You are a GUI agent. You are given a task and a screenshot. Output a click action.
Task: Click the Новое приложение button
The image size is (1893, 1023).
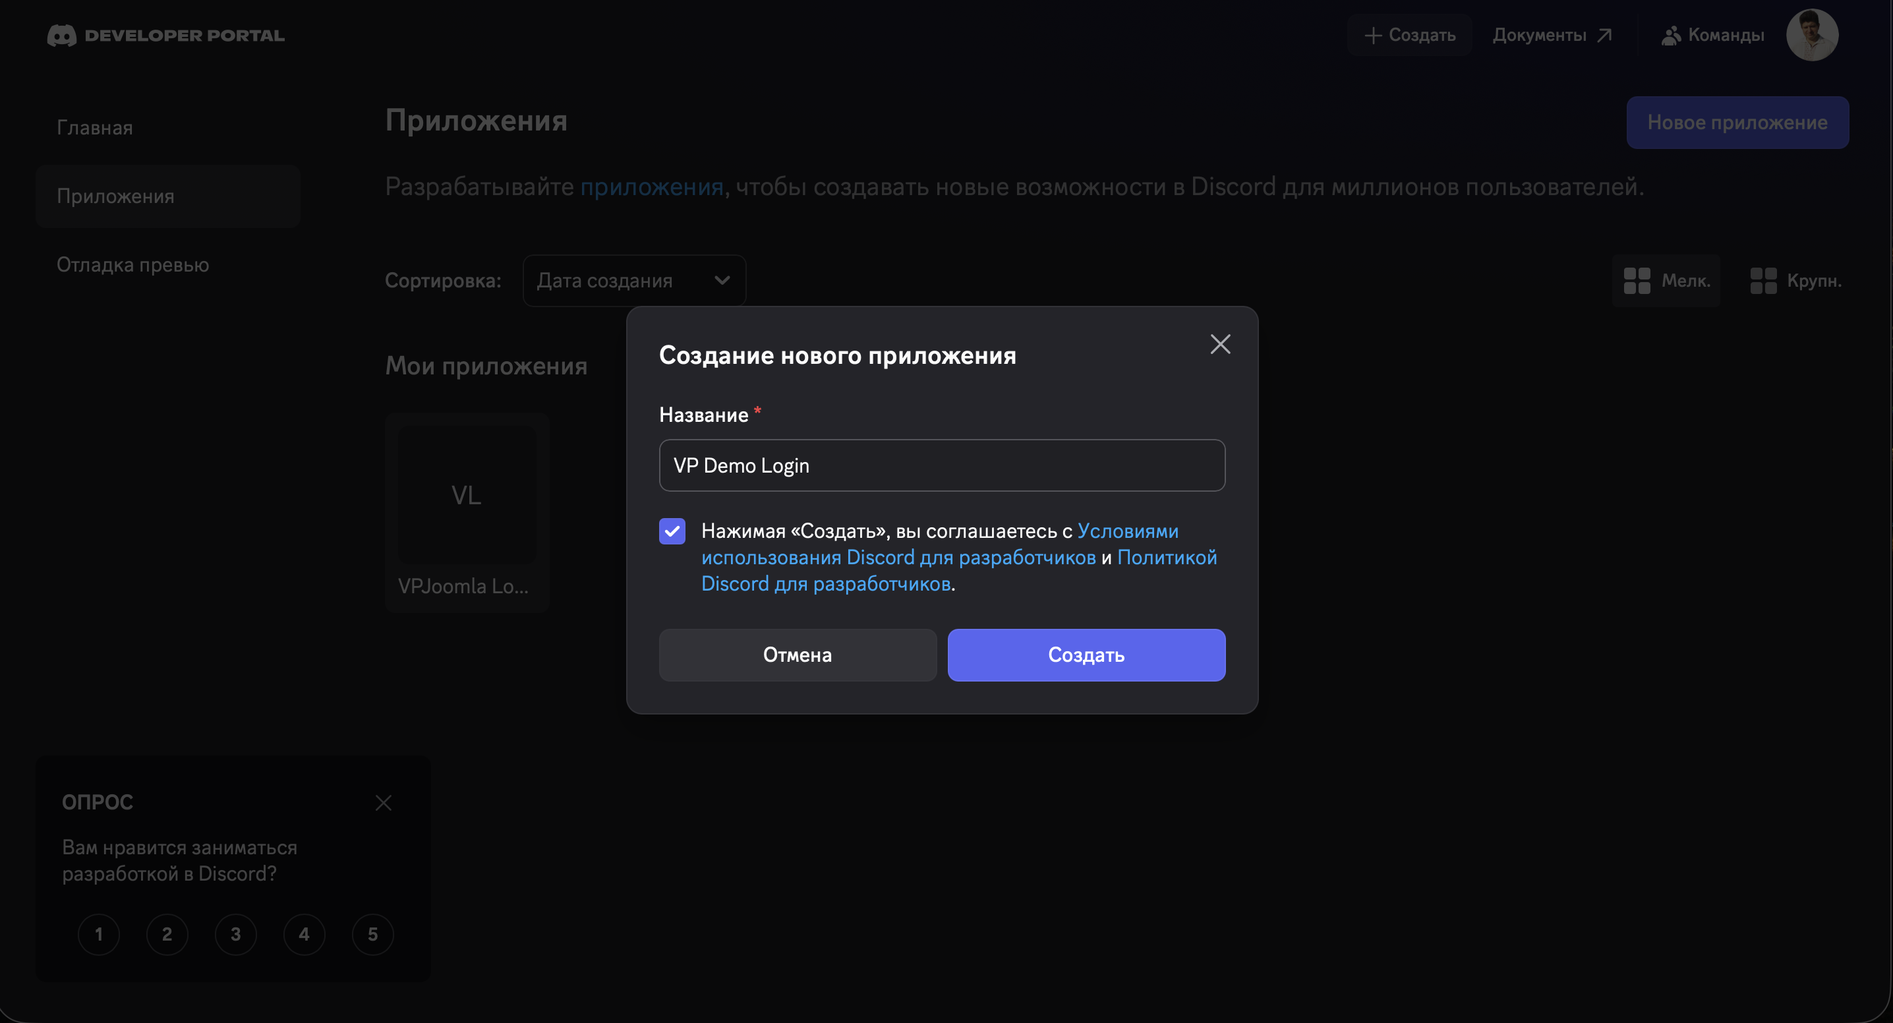1737,123
